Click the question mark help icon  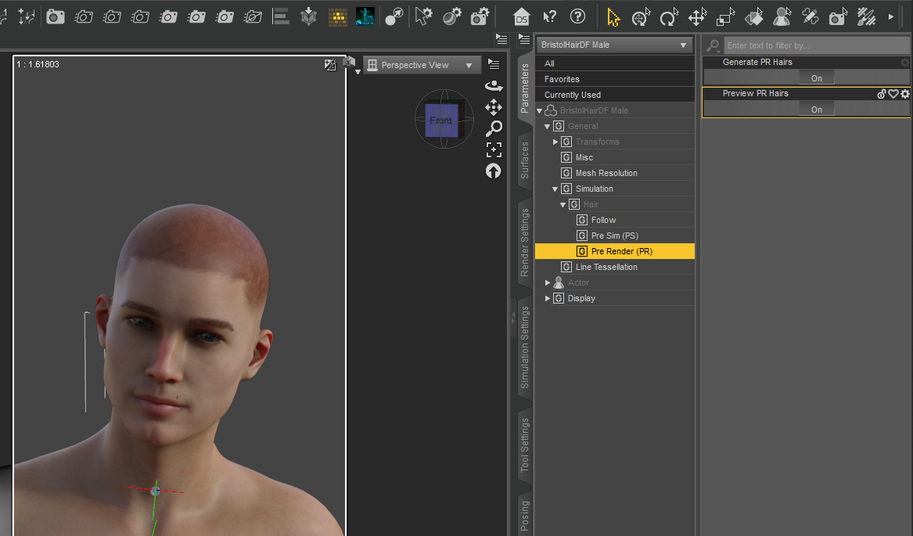tap(577, 16)
